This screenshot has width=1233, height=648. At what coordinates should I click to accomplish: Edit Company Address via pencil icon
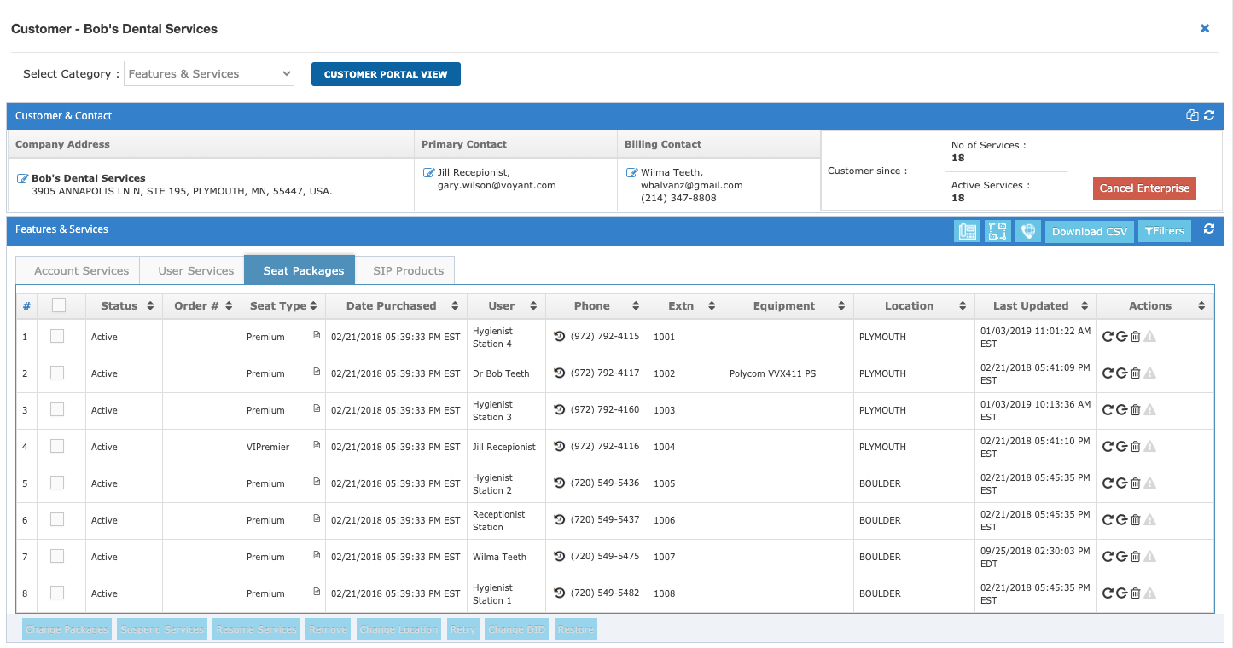pyautogui.click(x=23, y=179)
